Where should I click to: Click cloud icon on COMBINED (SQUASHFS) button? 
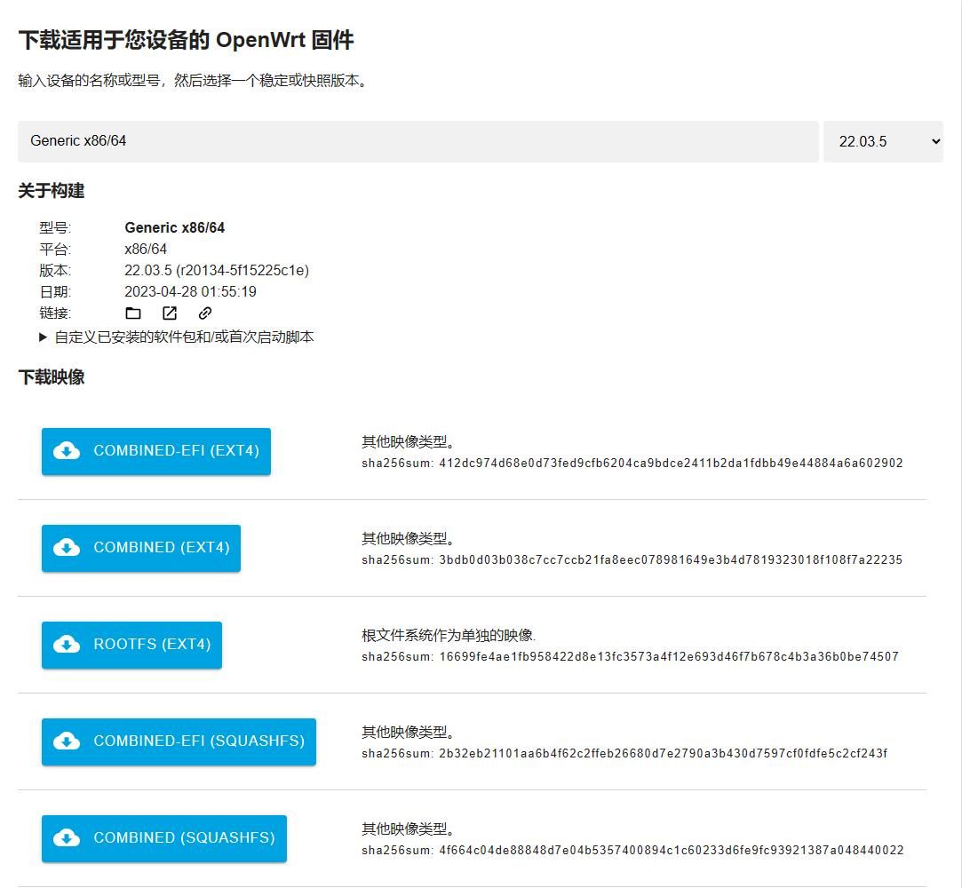(67, 838)
